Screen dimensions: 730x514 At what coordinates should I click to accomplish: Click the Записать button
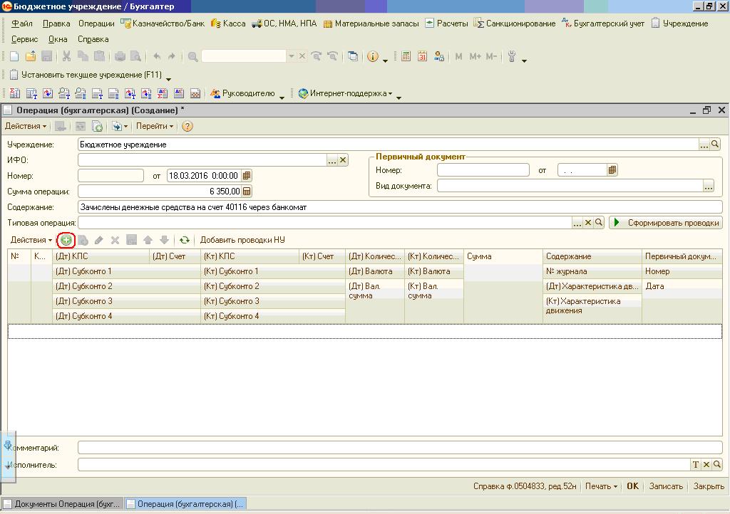pos(666,486)
